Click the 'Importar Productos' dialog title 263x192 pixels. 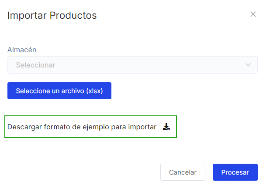(52, 16)
